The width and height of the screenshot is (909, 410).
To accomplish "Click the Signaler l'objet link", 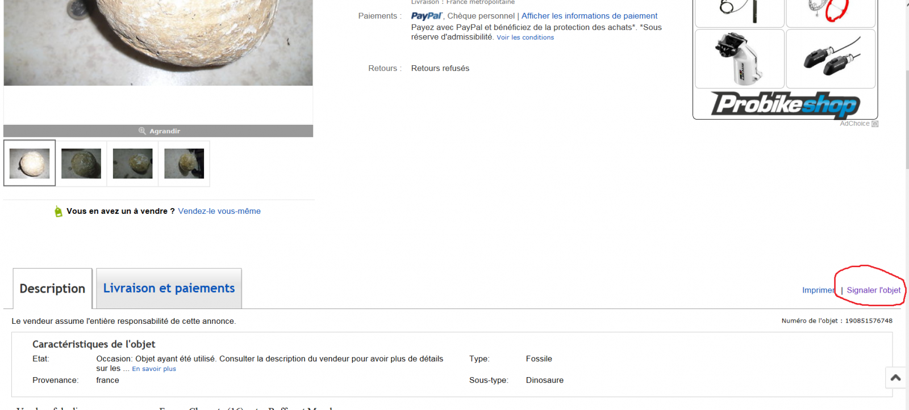I will click(x=874, y=290).
